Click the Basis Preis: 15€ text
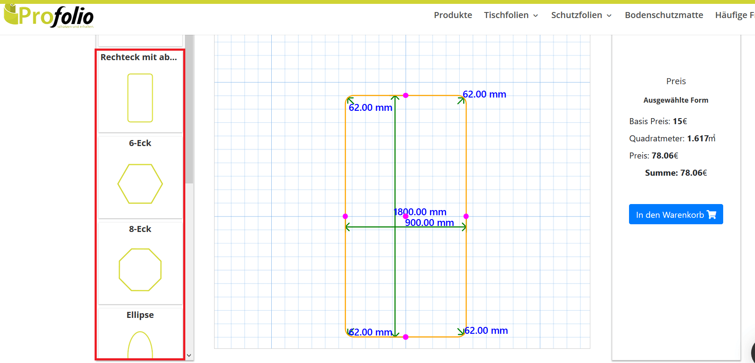 (x=658, y=121)
